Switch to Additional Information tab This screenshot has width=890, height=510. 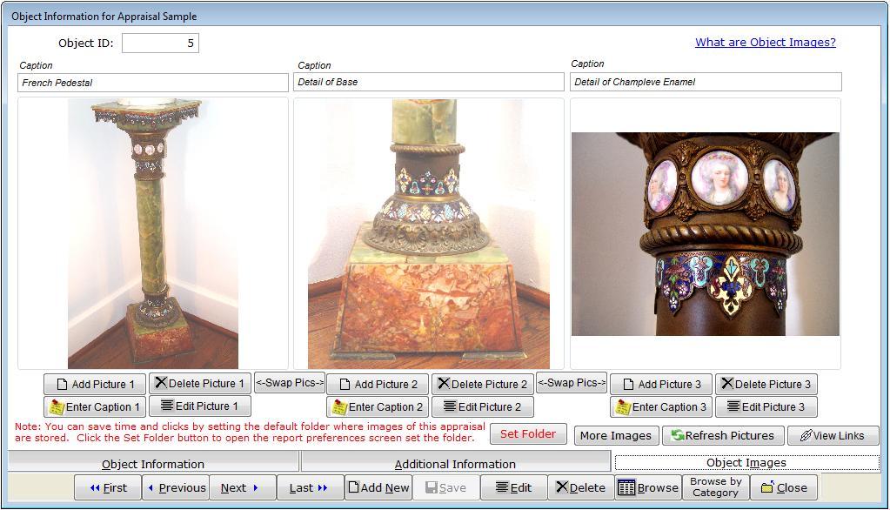456,463
